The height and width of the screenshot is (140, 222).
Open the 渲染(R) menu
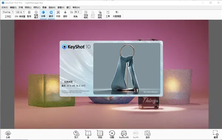[x=52, y=7]
